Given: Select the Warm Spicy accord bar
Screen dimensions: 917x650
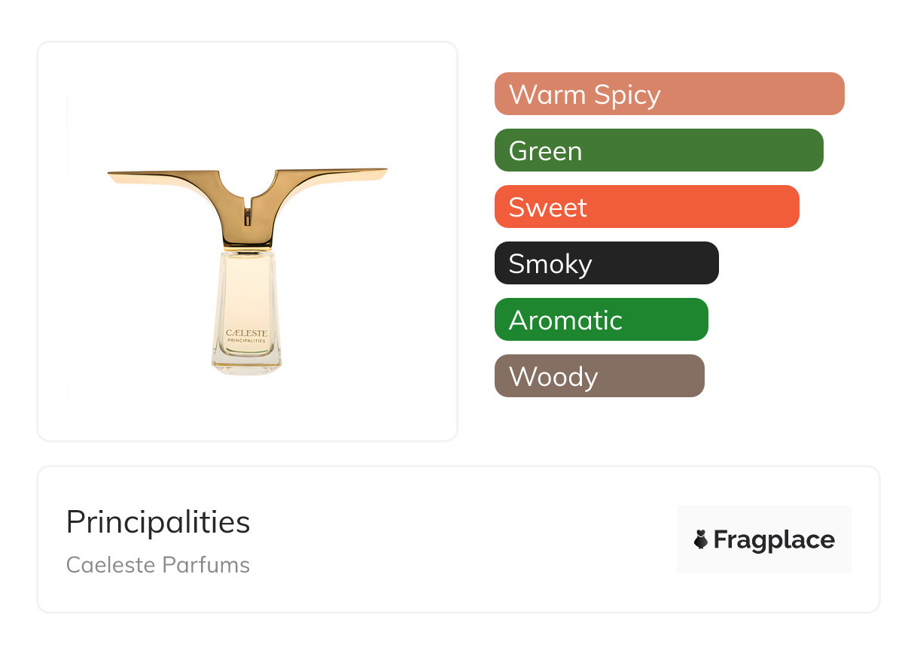Looking at the screenshot, I should 669,94.
